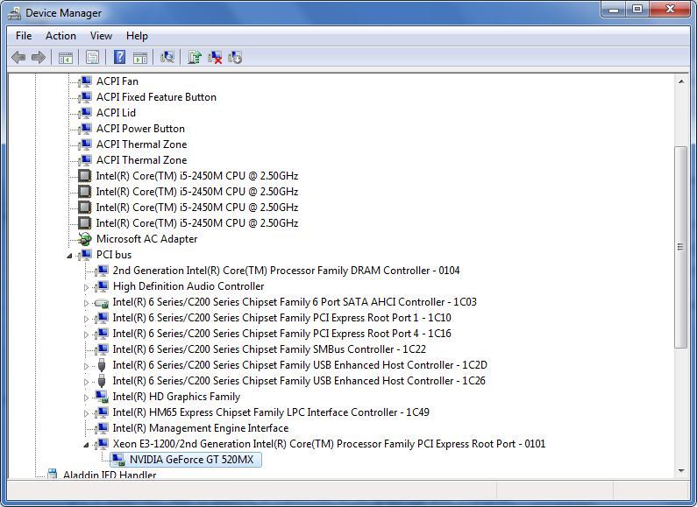Click the Disable device toolbar icon
Viewport: 697px width, 507px height.
click(235, 57)
